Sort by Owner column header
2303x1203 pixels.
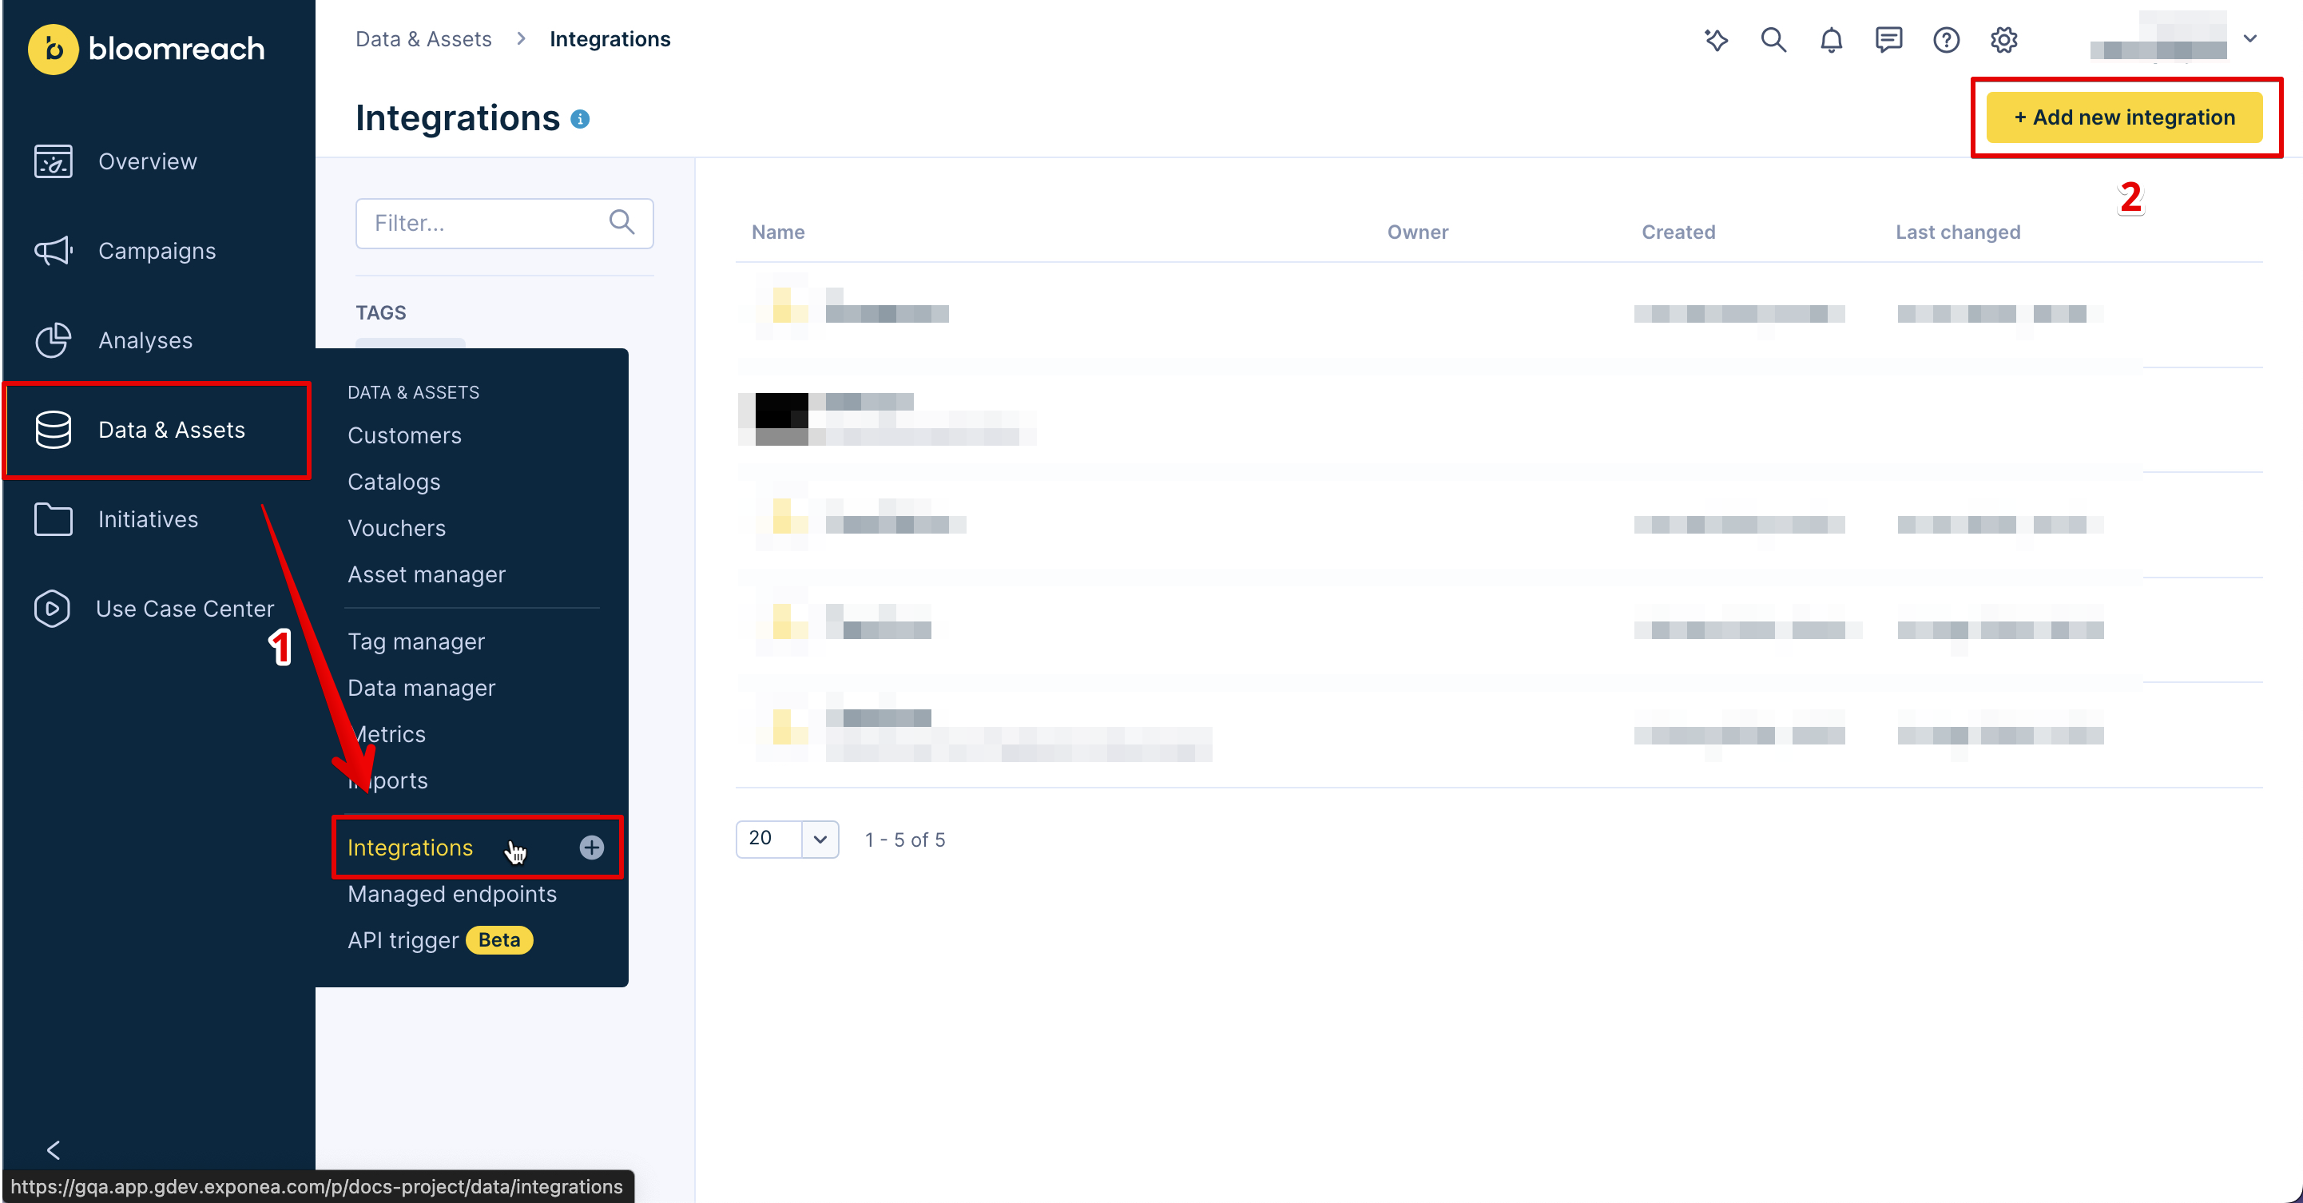tap(1418, 232)
